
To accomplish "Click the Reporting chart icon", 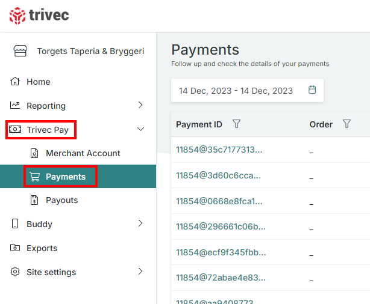I will (x=15, y=106).
